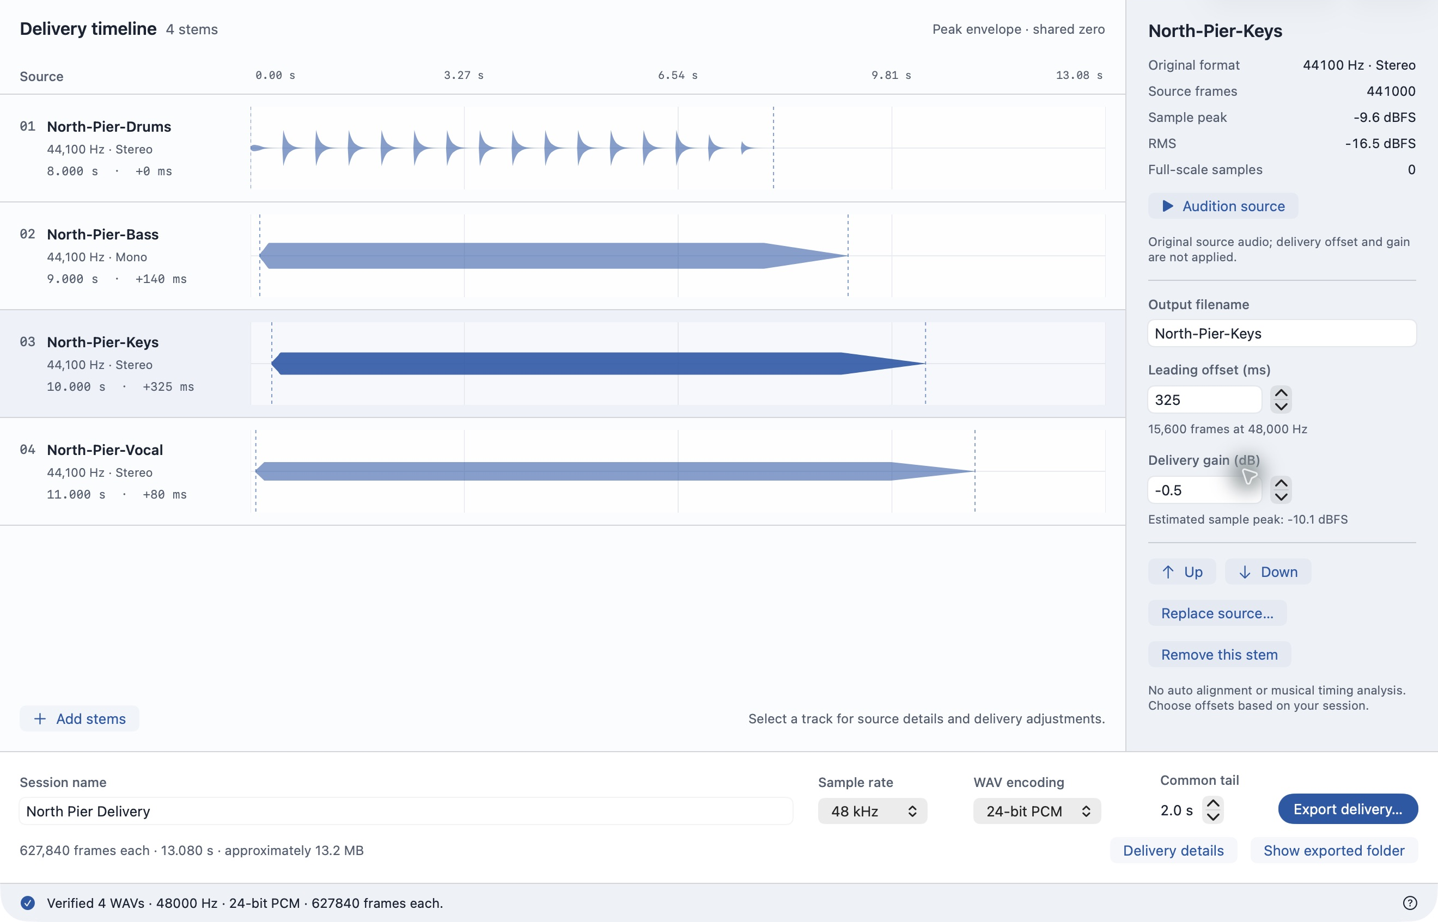
Task: Decrease Delivery gain with the down arrow
Action: (1281, 497)
